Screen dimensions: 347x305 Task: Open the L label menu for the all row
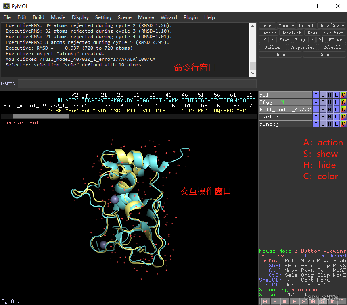[x=337, y=95]
